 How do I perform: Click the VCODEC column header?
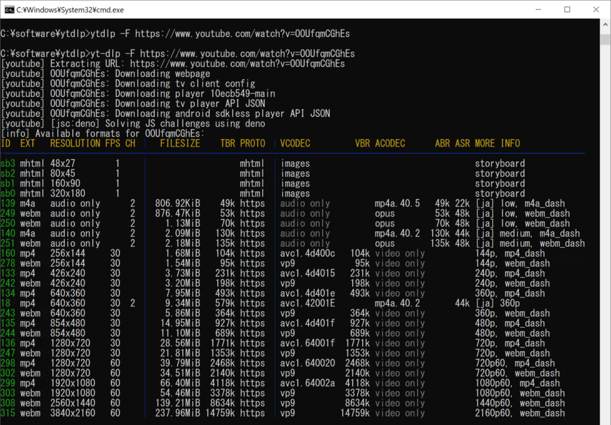click(295, 144)
